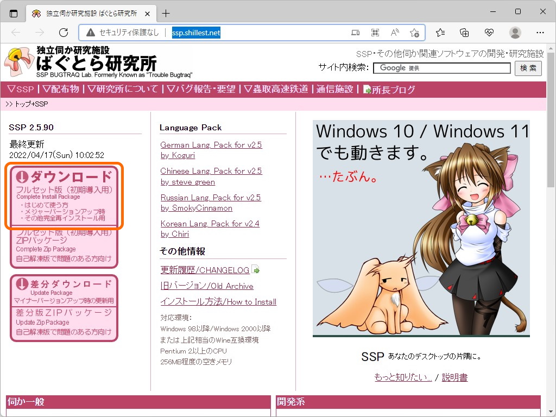Open the ▽蟲取高速鉄道 menu

tap(276, 89)
